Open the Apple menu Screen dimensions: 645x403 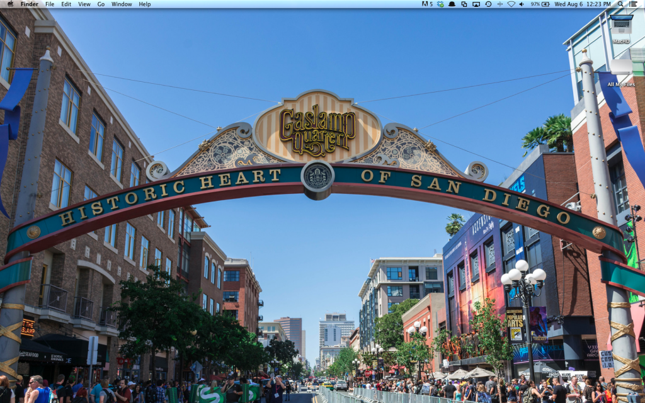[x=10, y=4]
